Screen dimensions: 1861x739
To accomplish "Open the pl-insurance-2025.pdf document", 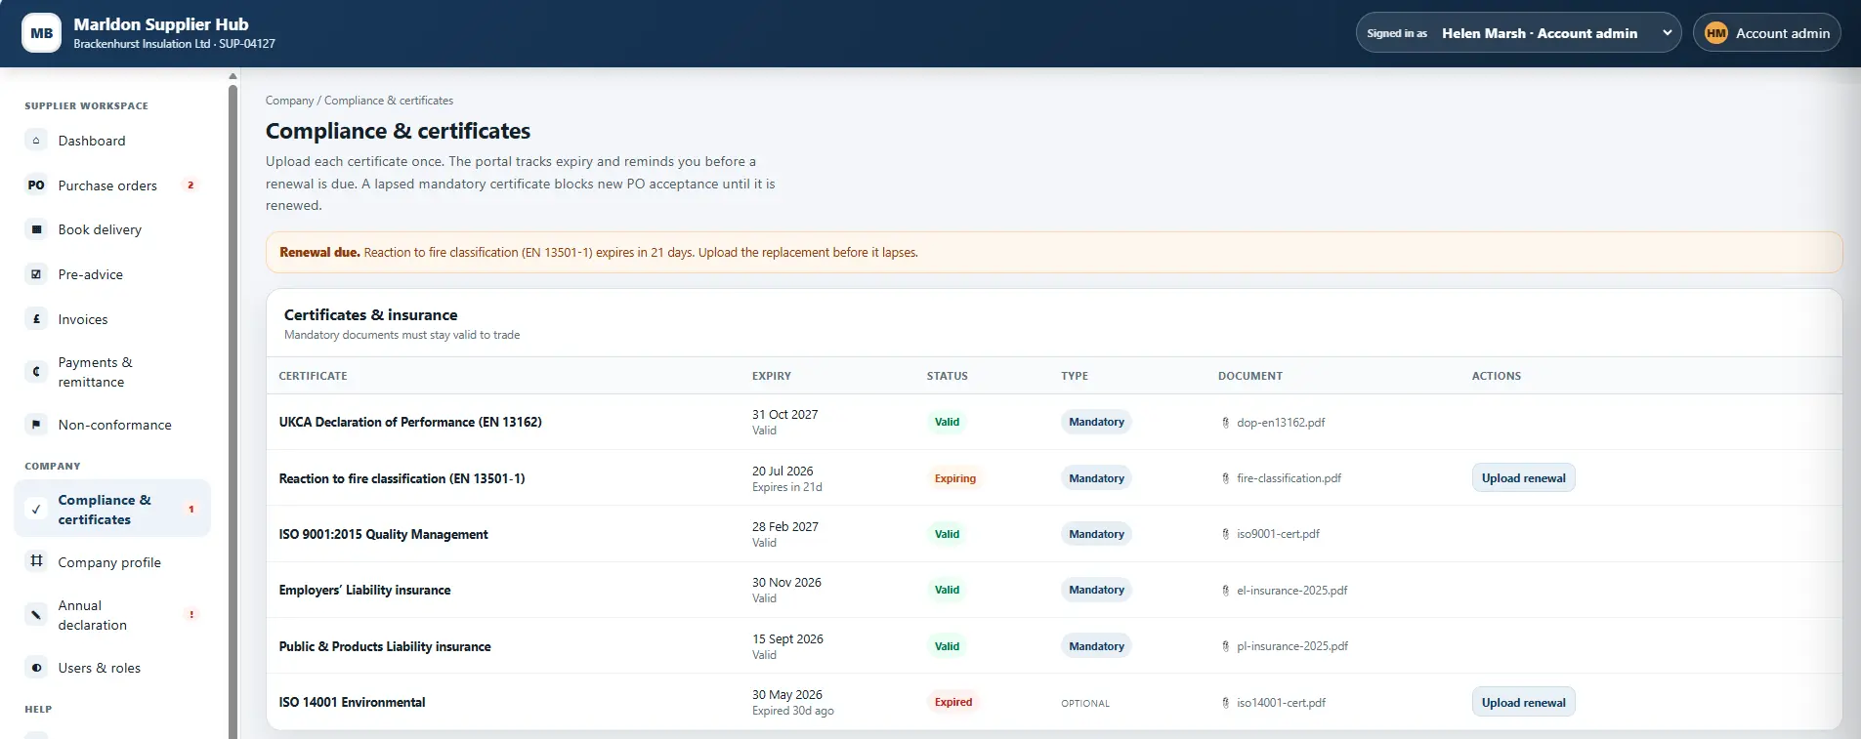I will [1292, 646].
